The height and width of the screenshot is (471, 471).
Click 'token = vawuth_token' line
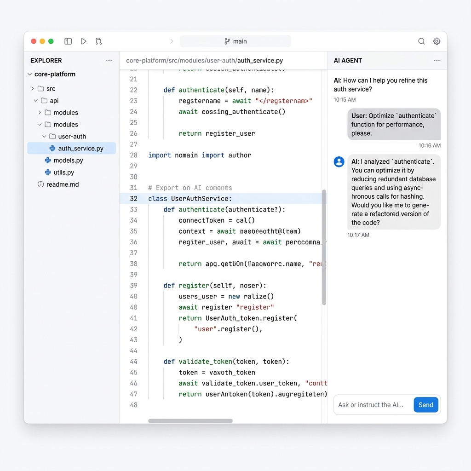[217, 373]
